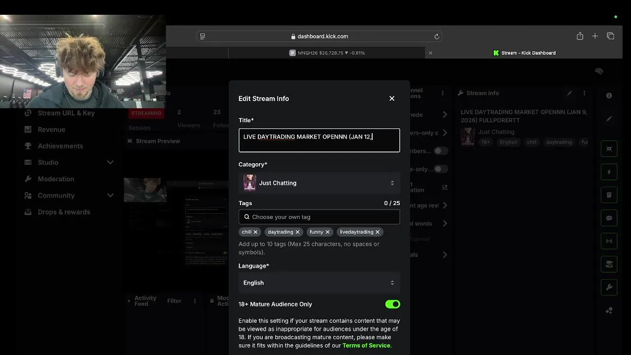631x355 pixels.
Task: Expand the chevron on the 'ers-only c' row
Action: (x=445, y=133)
